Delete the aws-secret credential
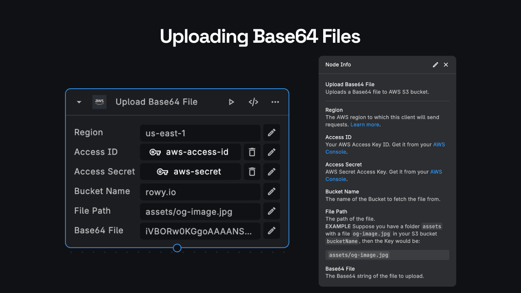This screenshot has width=521, height=293. [252, 171]
